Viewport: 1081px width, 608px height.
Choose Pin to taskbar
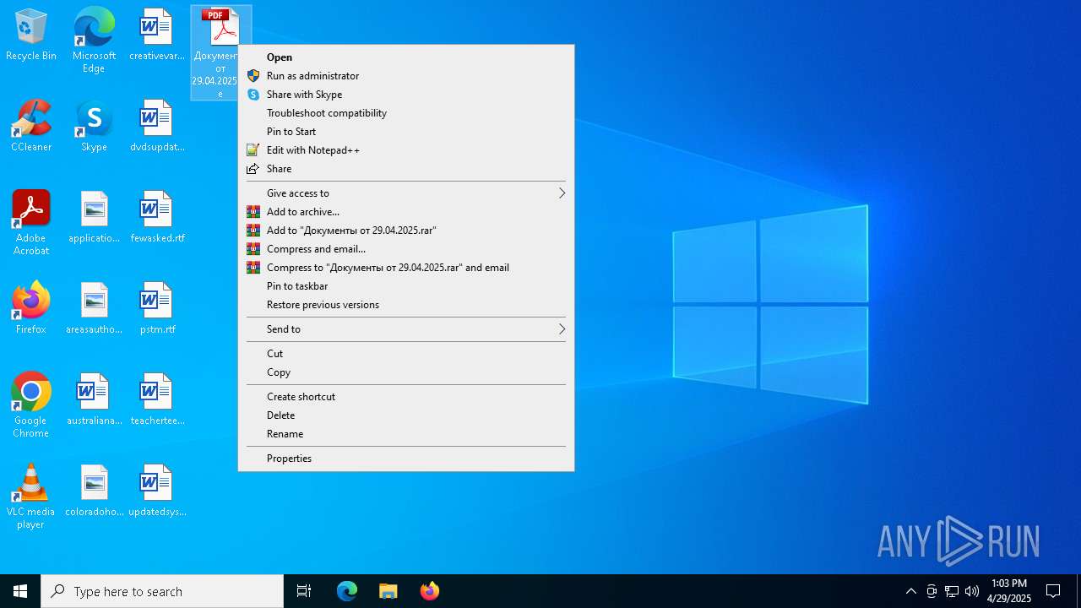(406, 286)
